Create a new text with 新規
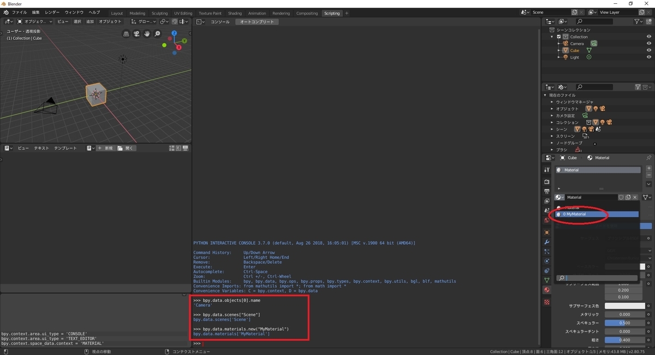 click(106, 148)
